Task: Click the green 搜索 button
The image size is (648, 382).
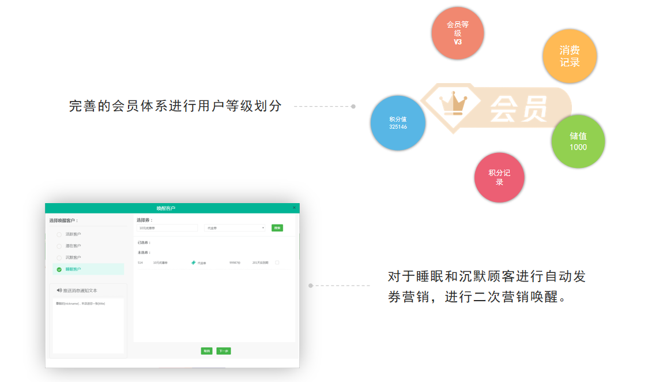Action: [x=277, y=228]
